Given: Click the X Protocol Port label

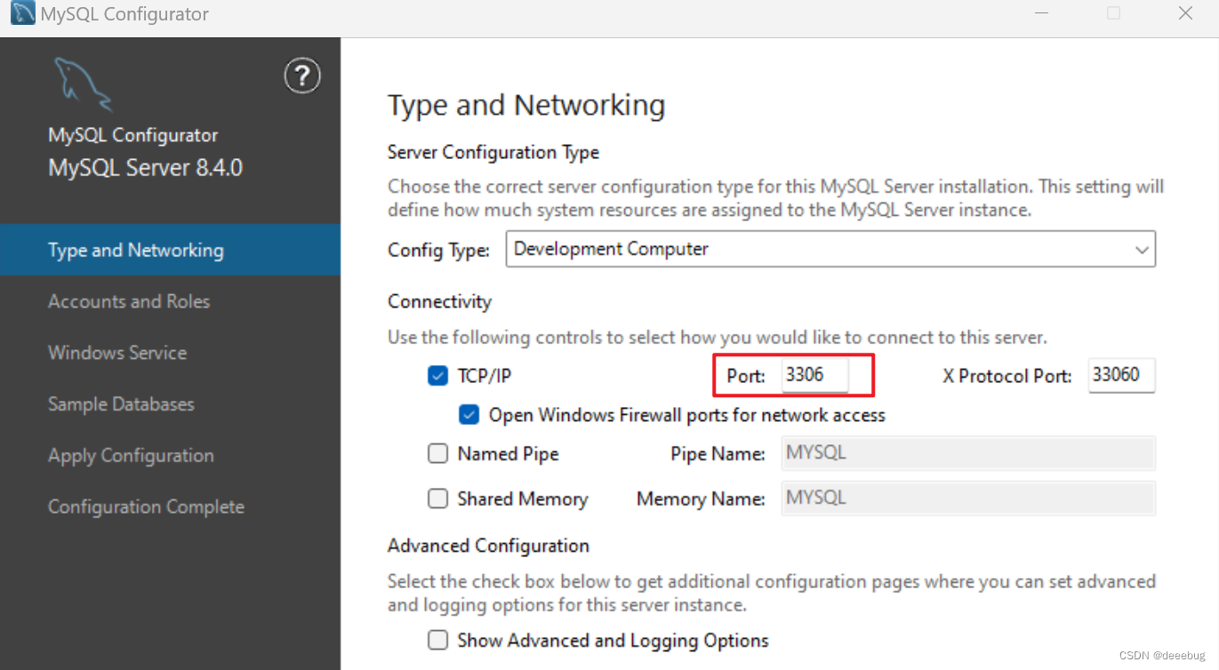Looking at the screenshot, I should [x=1007, y=376].
